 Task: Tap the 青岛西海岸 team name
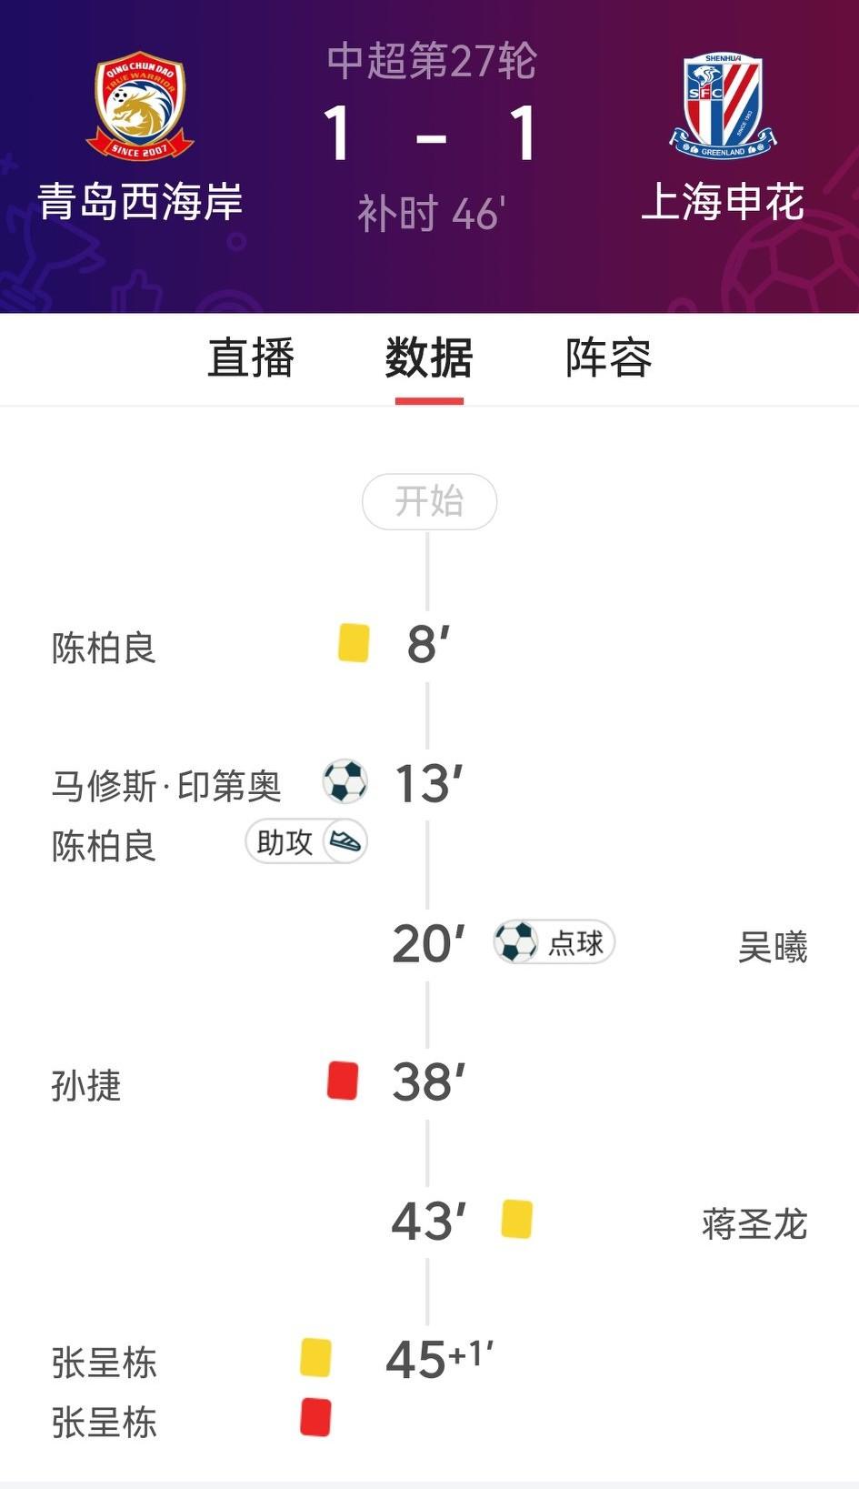[140, 202]
